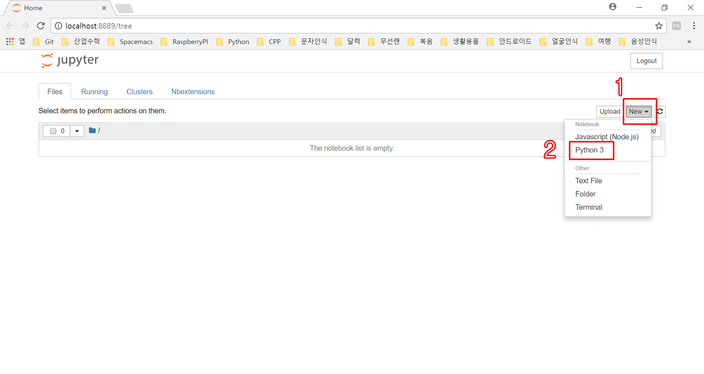Bookmark this page with the star icon
Screen dimensions: 704x374
pos(659,26)
